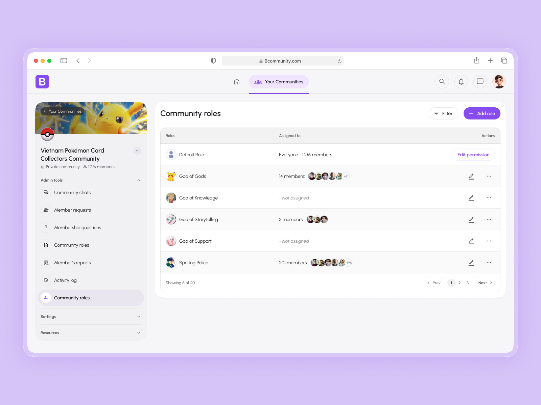Click the God of Knowledge role name

(198, 198)
